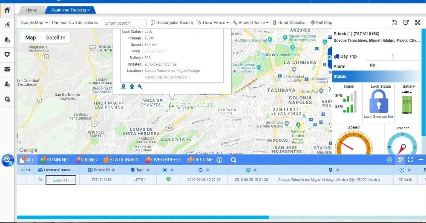Click the fullscreen expand arrows icon
The height and width of the screenshot is (223, 426).
pos(418,23)
